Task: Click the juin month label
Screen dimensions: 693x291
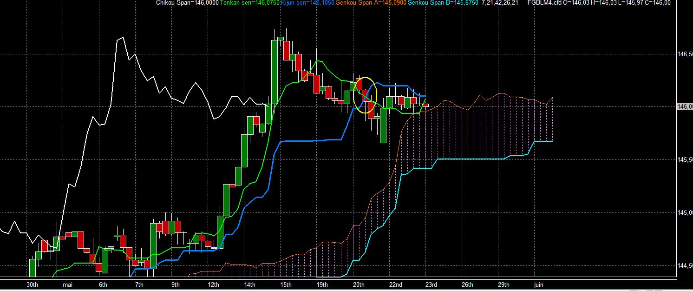Action: point(538,284)
